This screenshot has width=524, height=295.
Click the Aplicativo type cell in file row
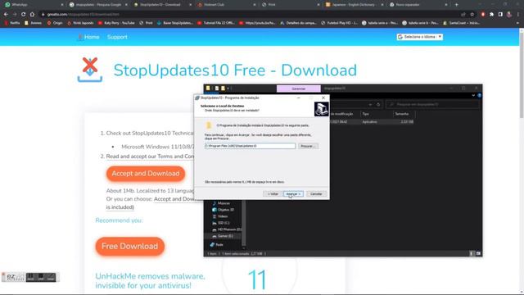pos(369,122)
